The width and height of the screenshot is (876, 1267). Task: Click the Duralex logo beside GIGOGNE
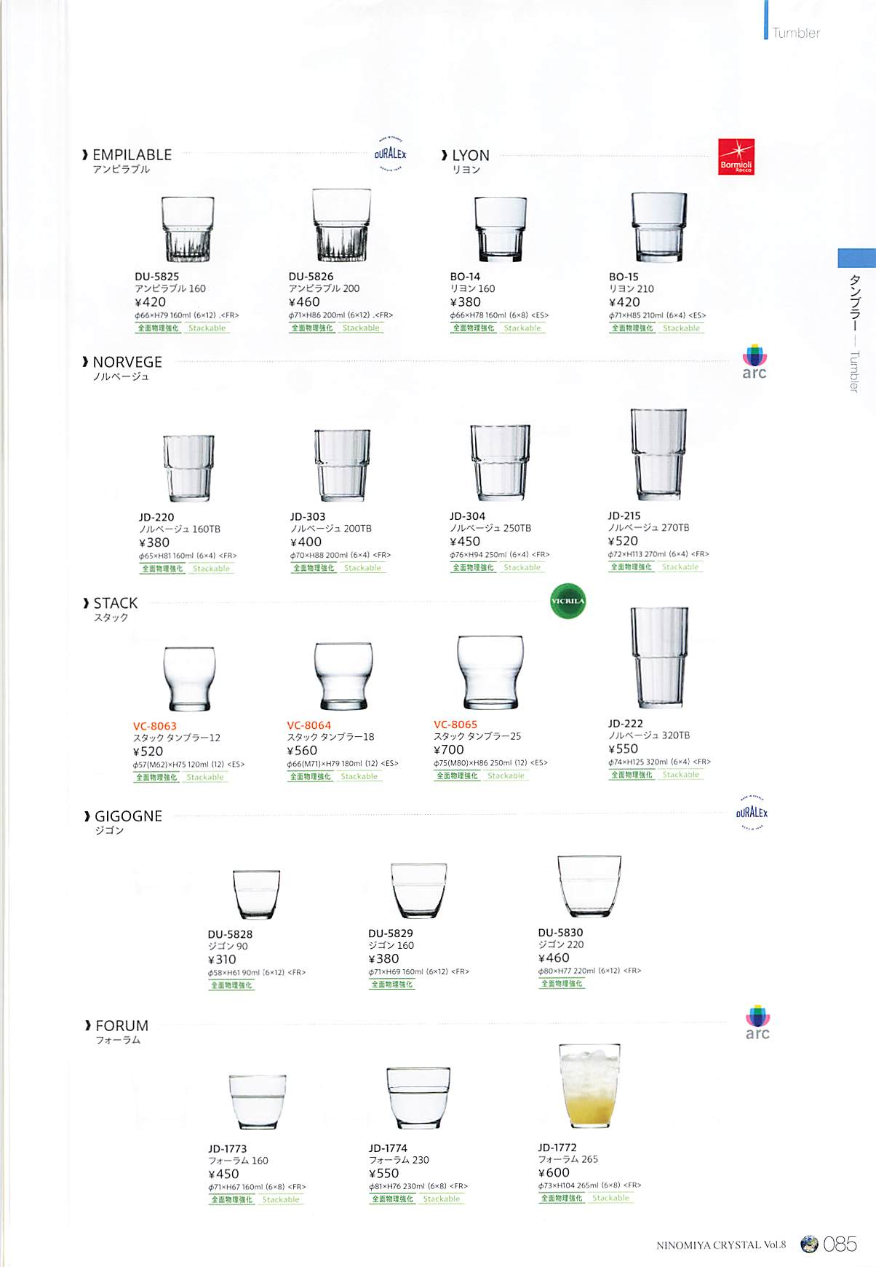point(752,813)
